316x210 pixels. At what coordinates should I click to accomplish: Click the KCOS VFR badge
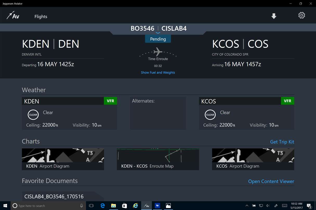tap(288, 101)
